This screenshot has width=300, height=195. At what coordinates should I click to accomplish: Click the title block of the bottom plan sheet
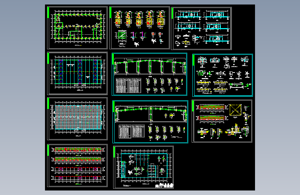click(164, 185)
